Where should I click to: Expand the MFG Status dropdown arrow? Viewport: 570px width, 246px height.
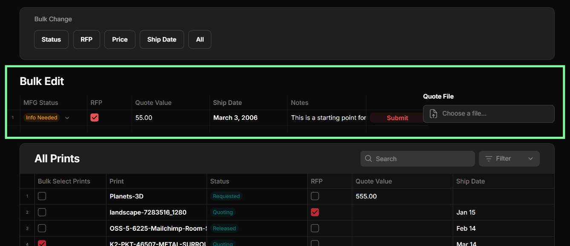(x=67, y=118)
